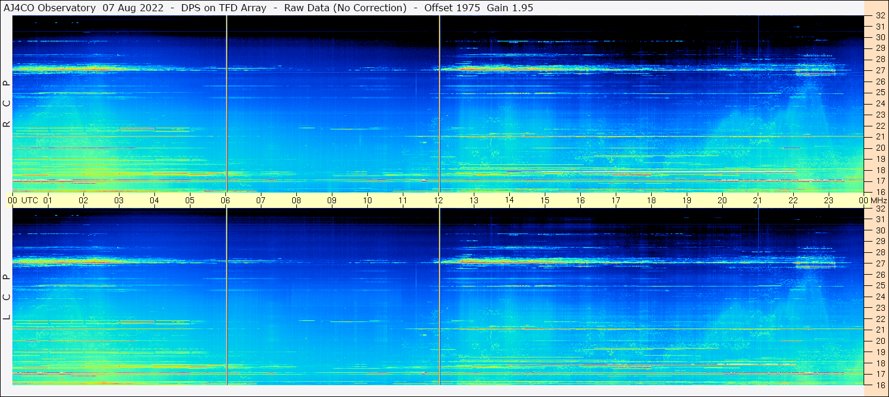Click the '05' hour label on the time axis

[190, 200]
